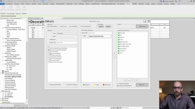Move selected parameter to bottom
195x109 pixels.
click(136, 80)
